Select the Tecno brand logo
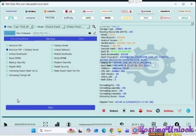The width and height of the screenshot is (196, 136). point(50,18)
